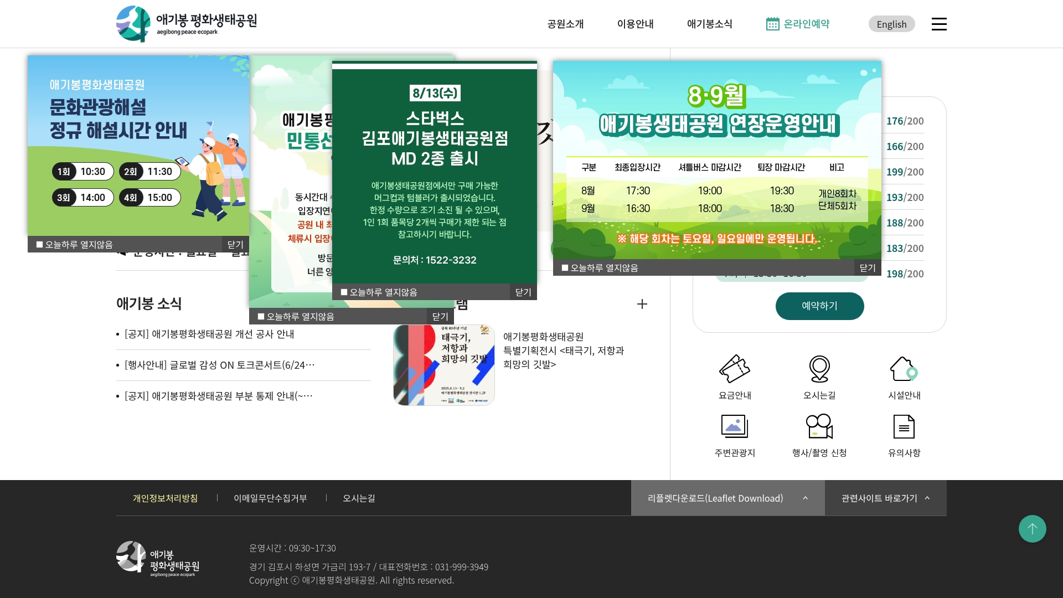Click the footer ecopark logo
The image size is (1063, 598).
(158, 559)
